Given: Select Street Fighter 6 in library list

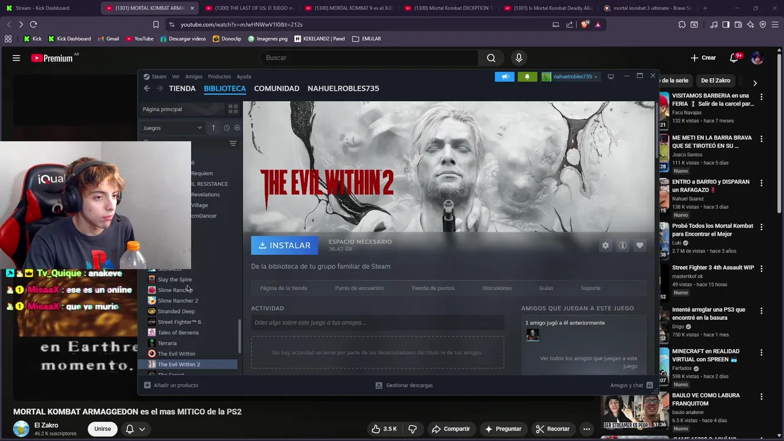Looking at the screenshot, I should [x=179, y=322].
